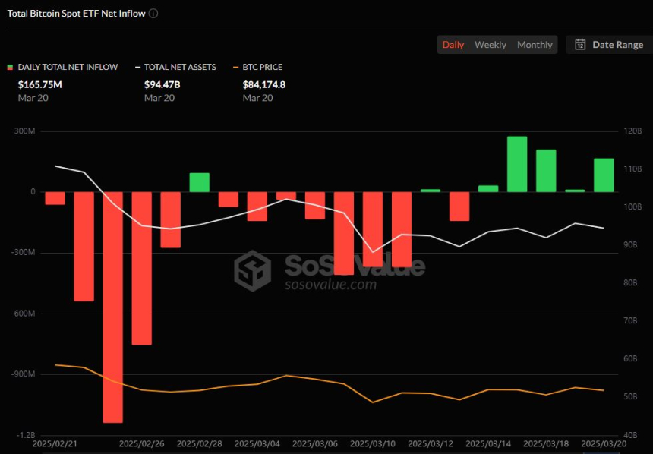Toggle the Total Net Assets legend series

pyautogui.click(x=175, y=67)
